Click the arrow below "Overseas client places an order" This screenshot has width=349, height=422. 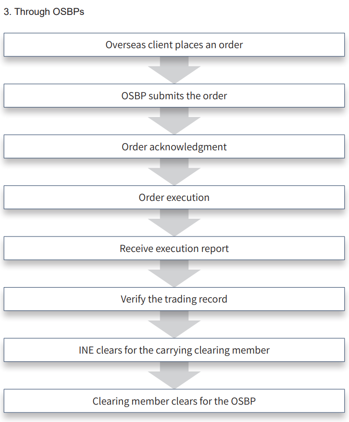[174, 70]
